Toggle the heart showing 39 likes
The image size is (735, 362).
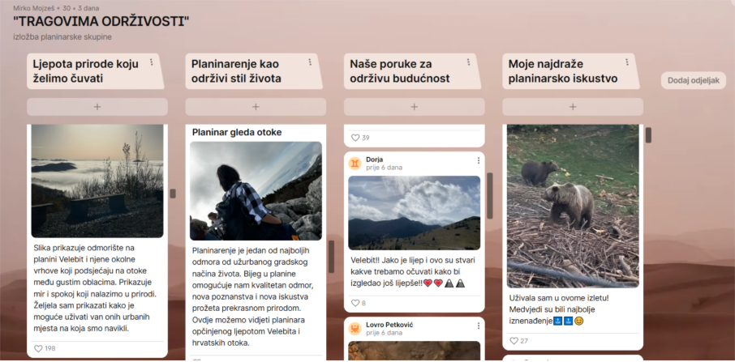click(355, 138)
